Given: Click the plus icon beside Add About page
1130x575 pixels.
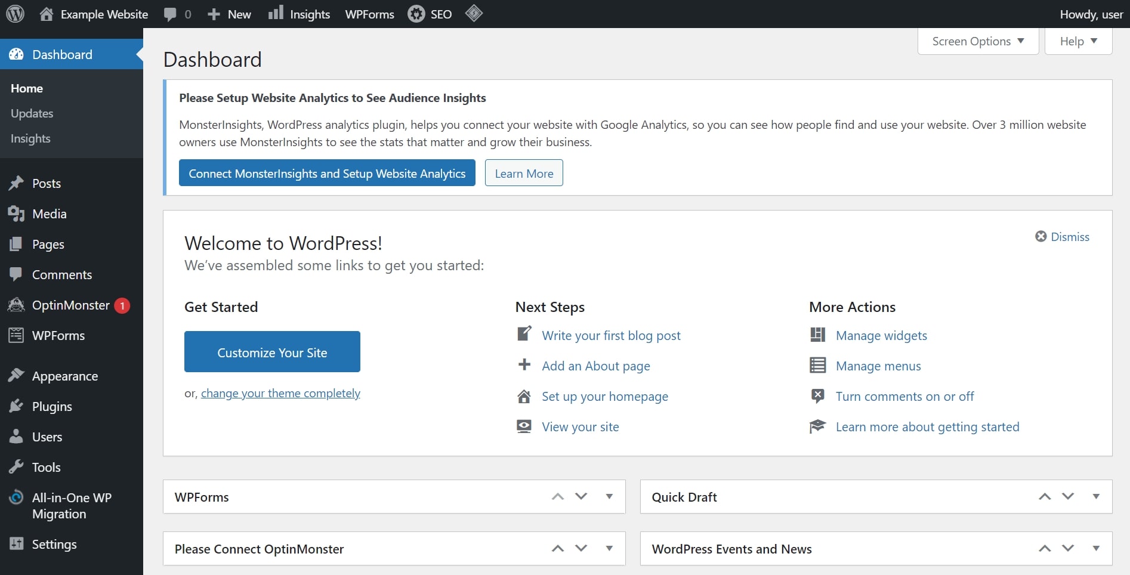Looking at the screenshot, I should [524, 364].
